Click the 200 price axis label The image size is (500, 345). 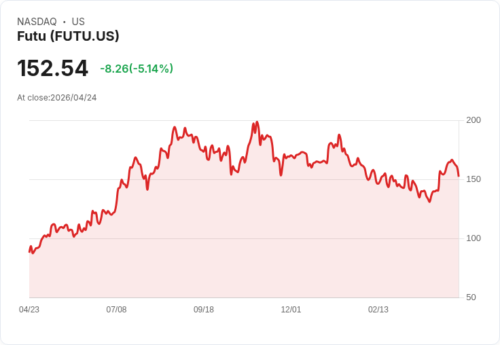pyautogui.click(x=474, y=120)
